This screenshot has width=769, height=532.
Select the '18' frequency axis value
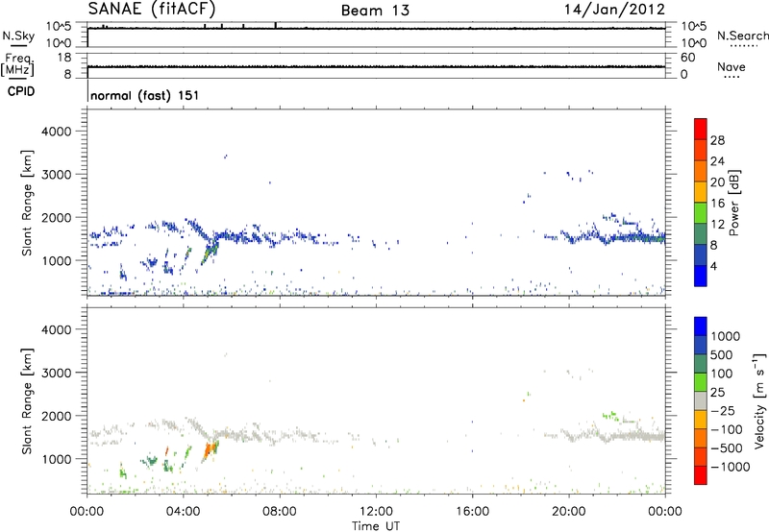tap(64, 58)
